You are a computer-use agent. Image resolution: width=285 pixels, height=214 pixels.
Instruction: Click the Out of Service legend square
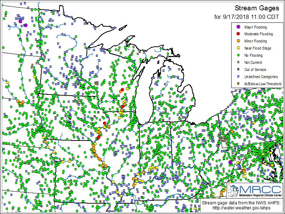[238, 69]
